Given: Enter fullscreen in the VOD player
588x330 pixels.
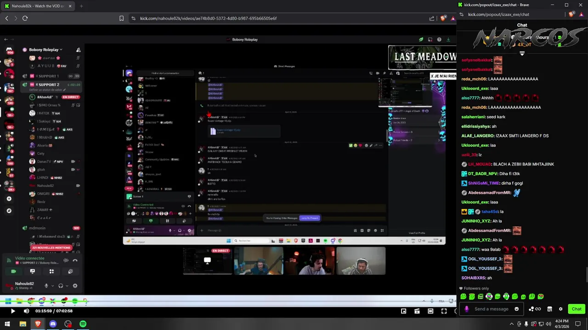Looking at the screenshot, I should [444, 311].
